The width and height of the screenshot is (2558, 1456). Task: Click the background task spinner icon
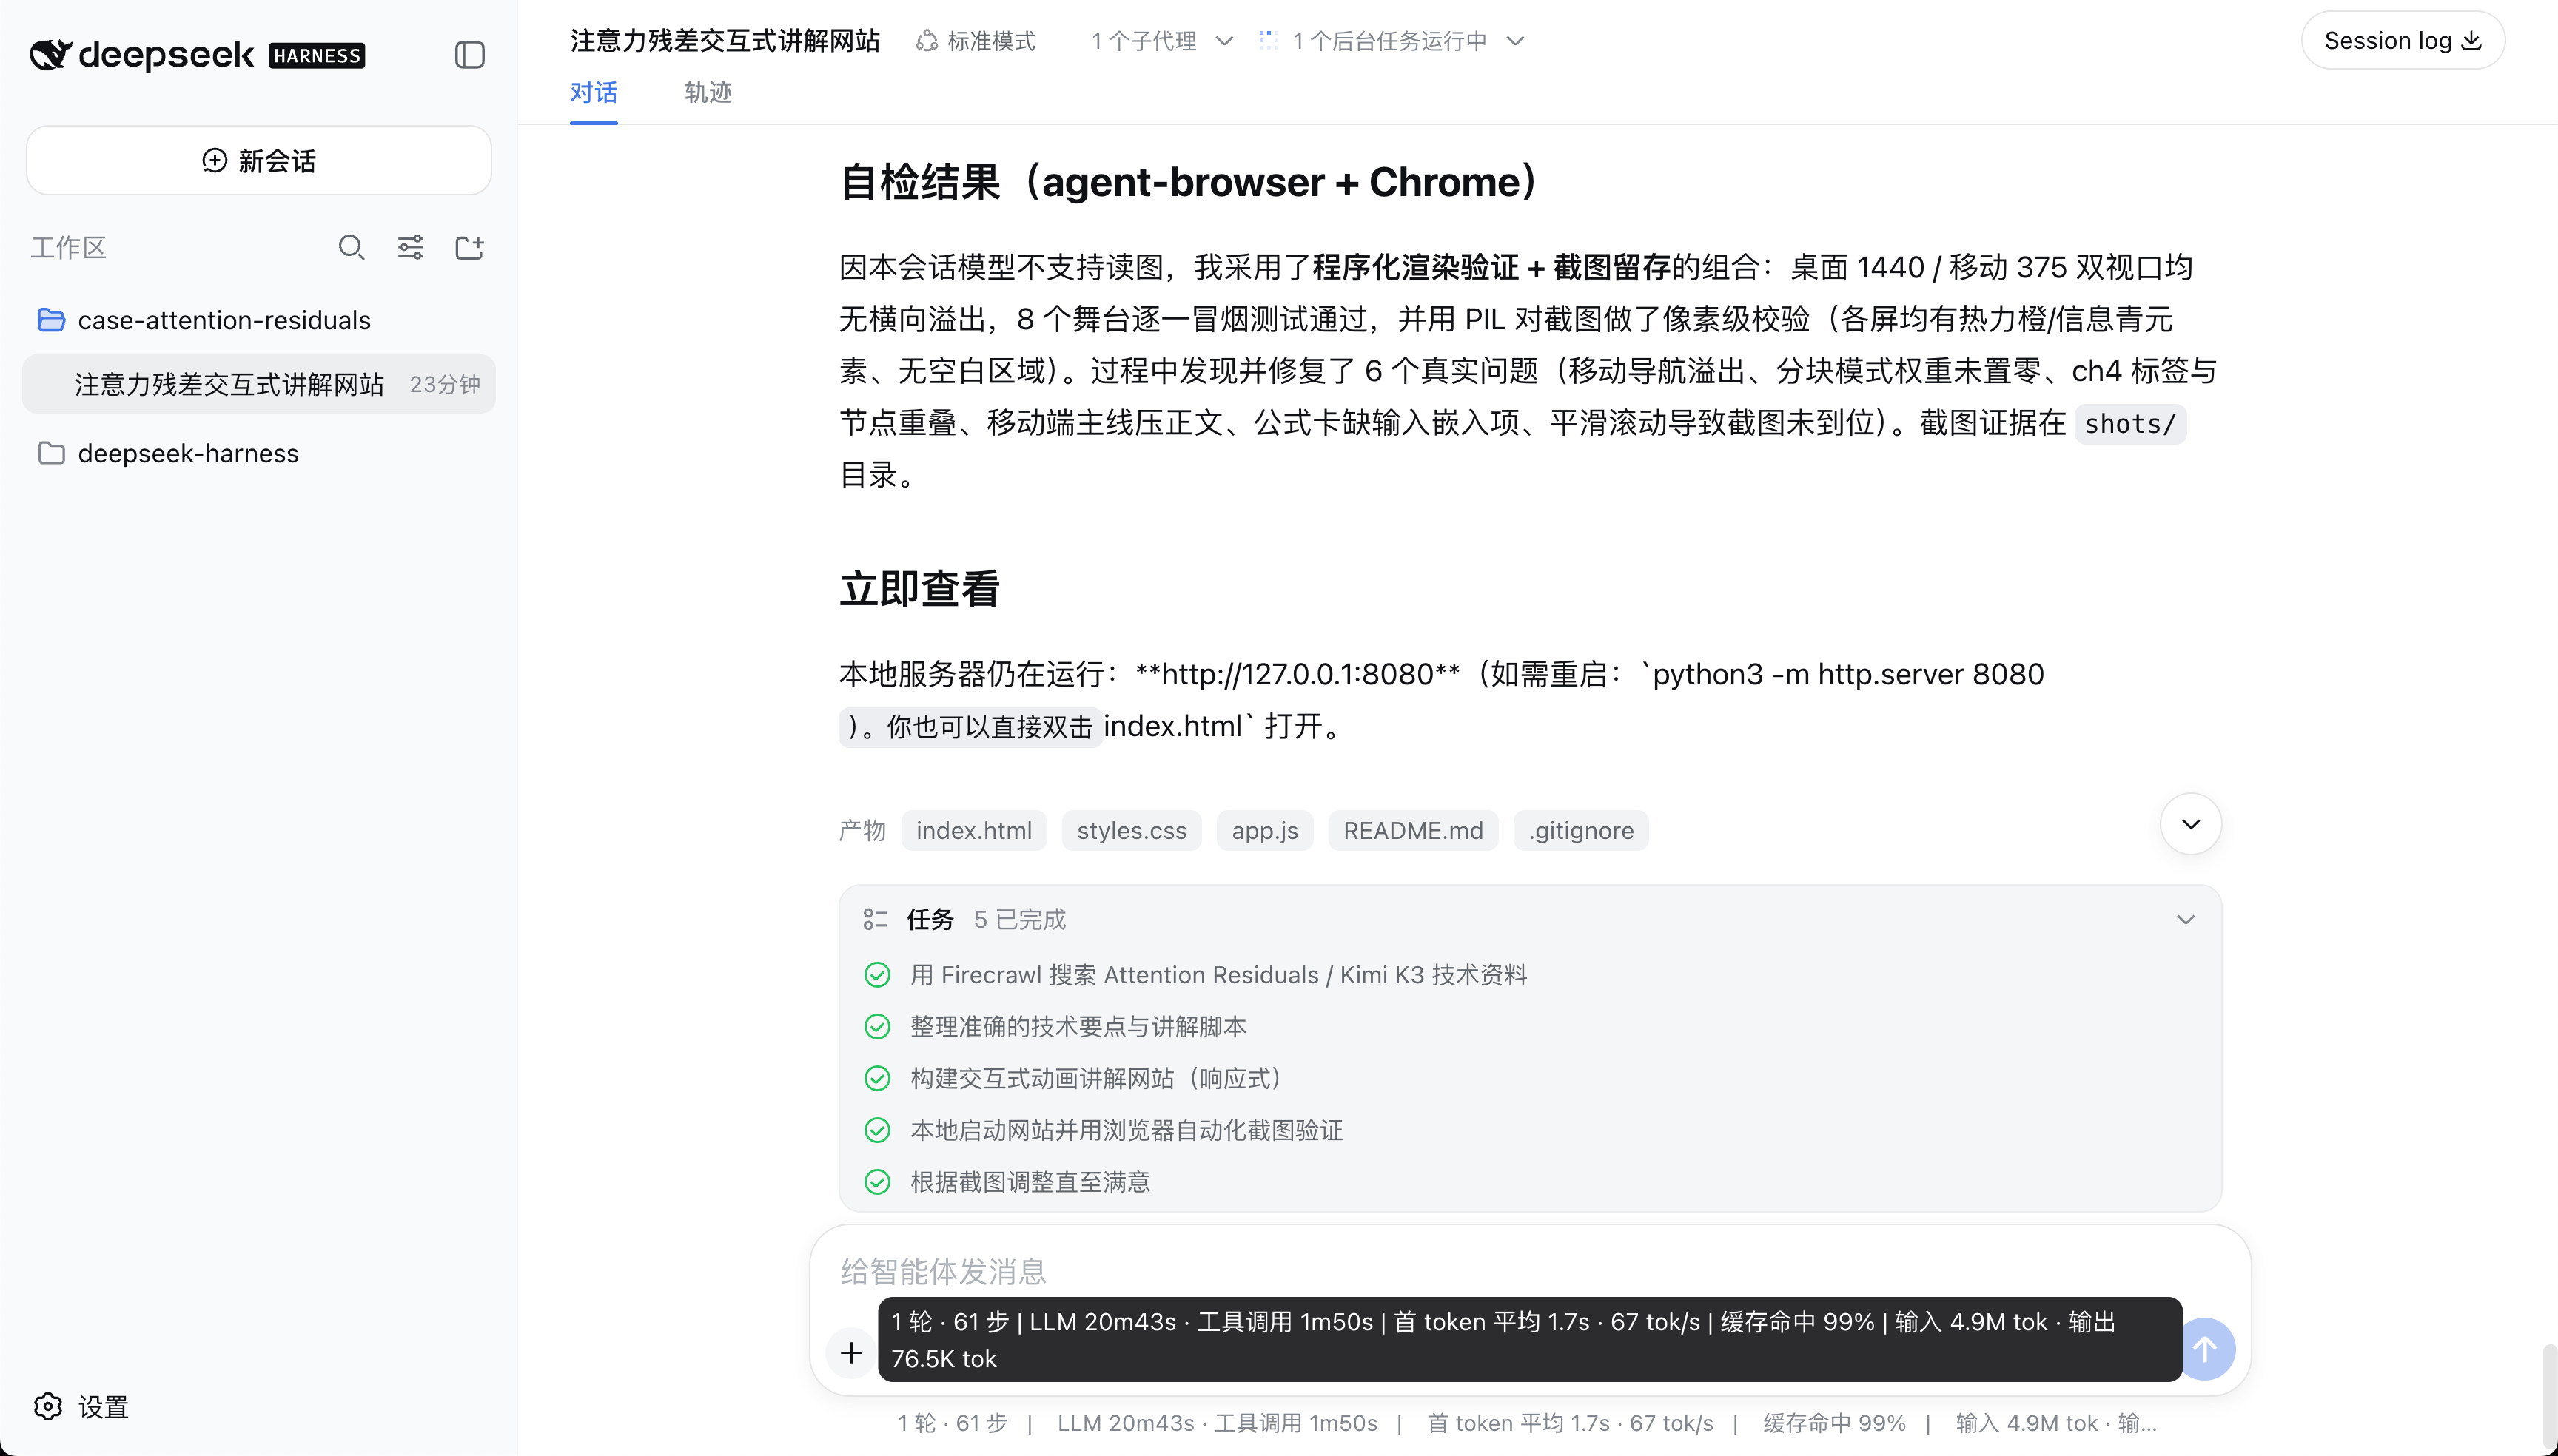coord(1269,40)
